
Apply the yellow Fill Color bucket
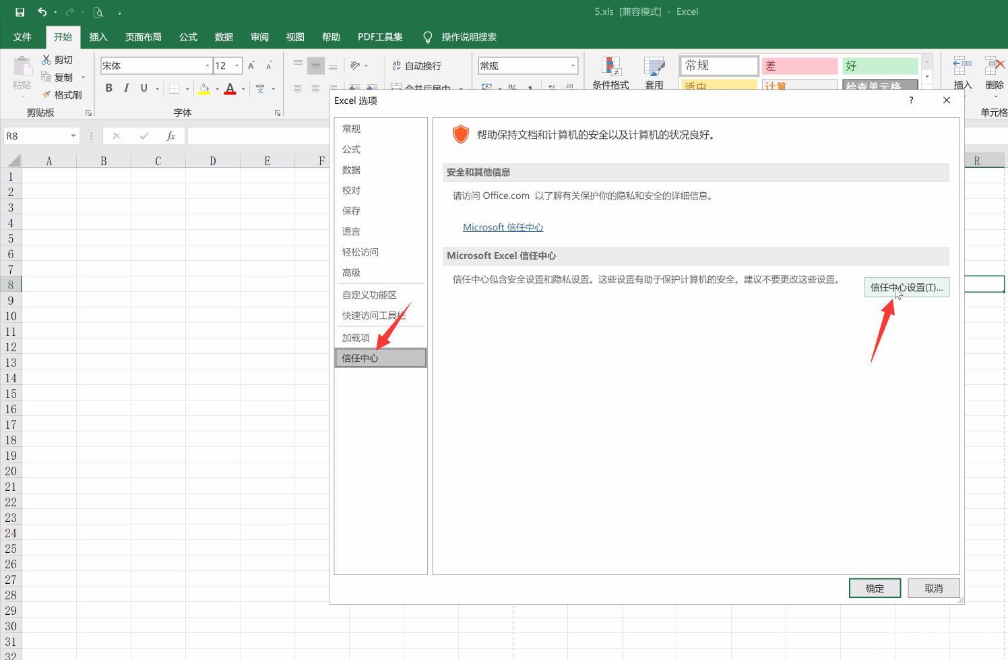[204, 88]
